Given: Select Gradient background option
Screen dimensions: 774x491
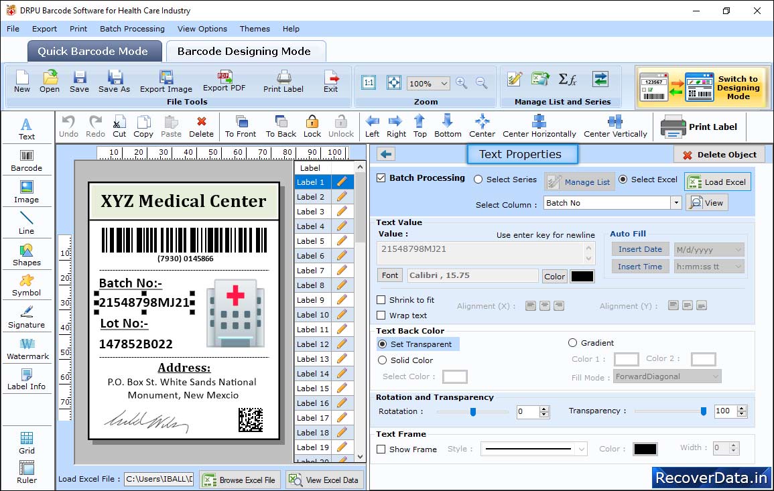Looking at the screenshot, I should [x=572, y=342].
